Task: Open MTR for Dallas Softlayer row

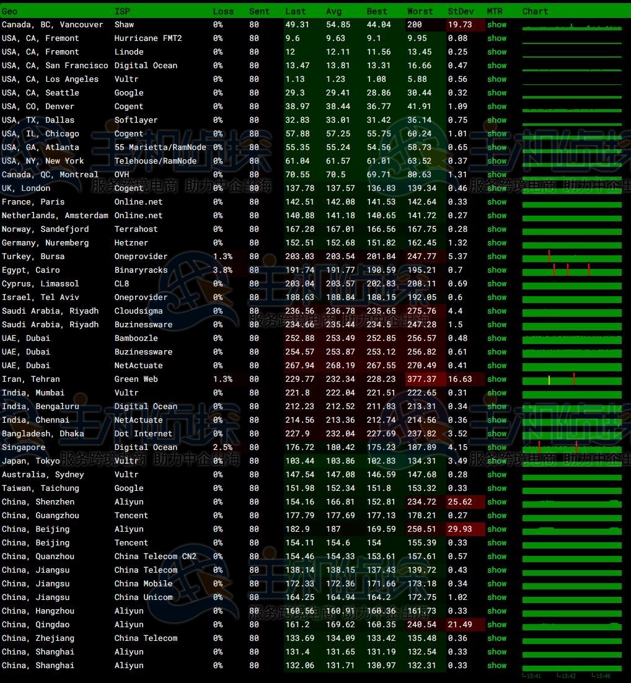Action: [496, 120]
